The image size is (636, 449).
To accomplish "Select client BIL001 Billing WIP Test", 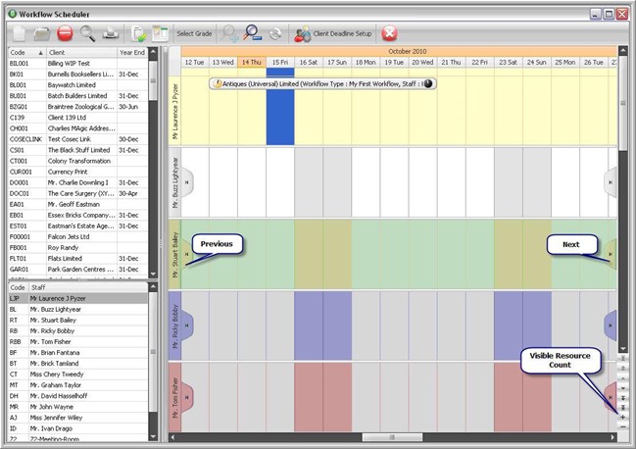I will click(x=77, y=64).
